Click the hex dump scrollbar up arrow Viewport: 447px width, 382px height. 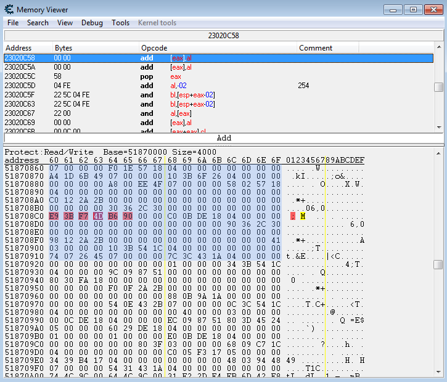click(x=438, y=152)
